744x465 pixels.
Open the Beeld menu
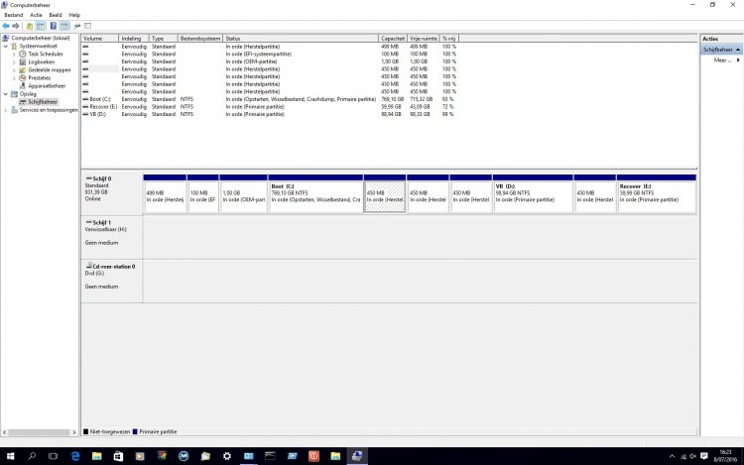pyautogui.click(x=56, y=15)
